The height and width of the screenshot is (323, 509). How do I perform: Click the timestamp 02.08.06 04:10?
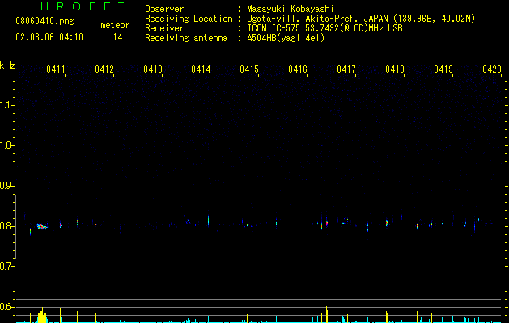49,37
